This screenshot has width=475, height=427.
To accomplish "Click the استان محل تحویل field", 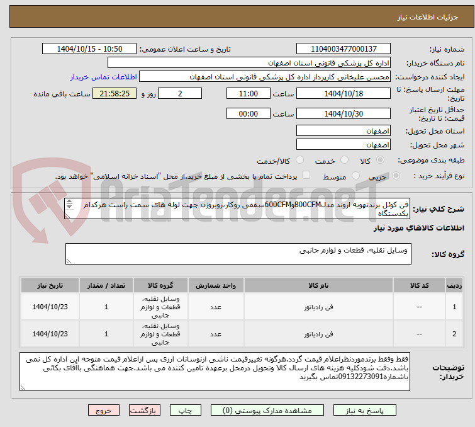I will coord(344,131).
